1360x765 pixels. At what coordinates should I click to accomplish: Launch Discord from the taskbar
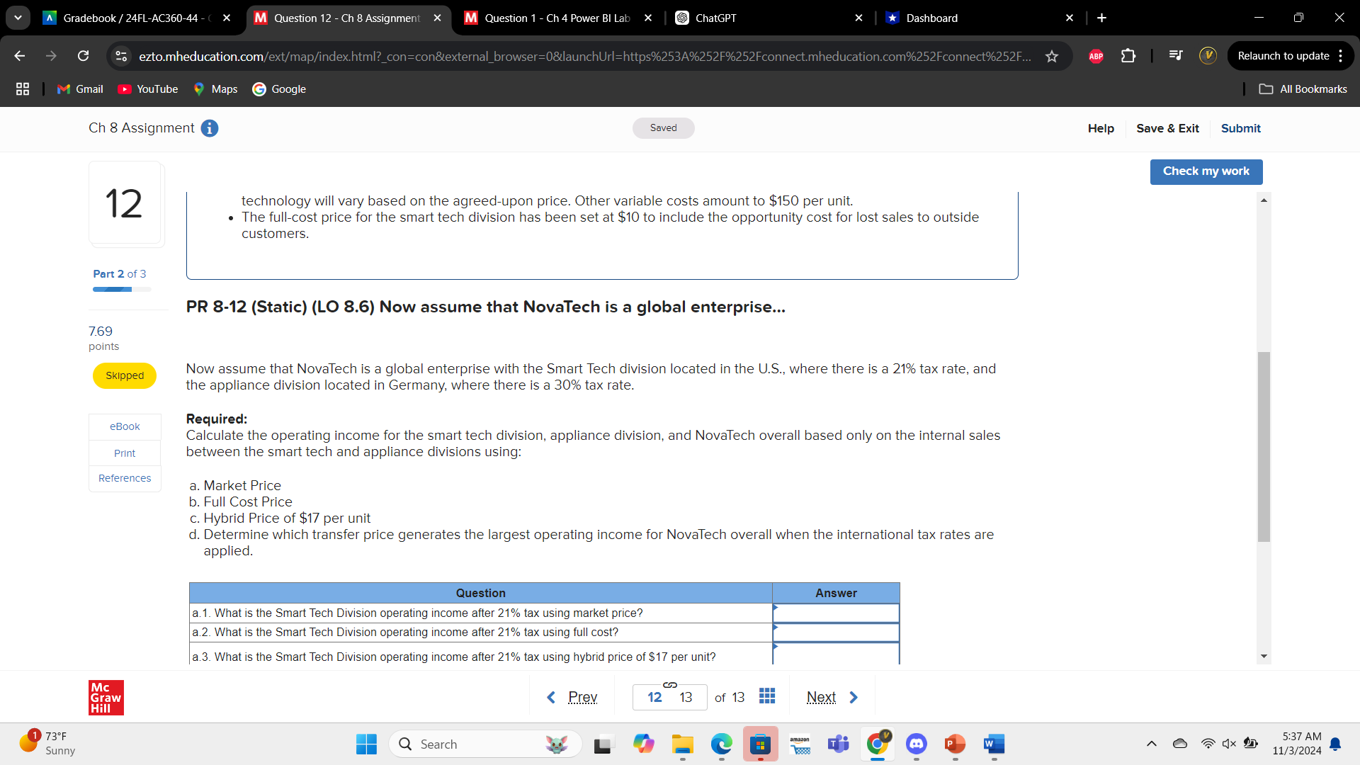click(x=916, y=744)
